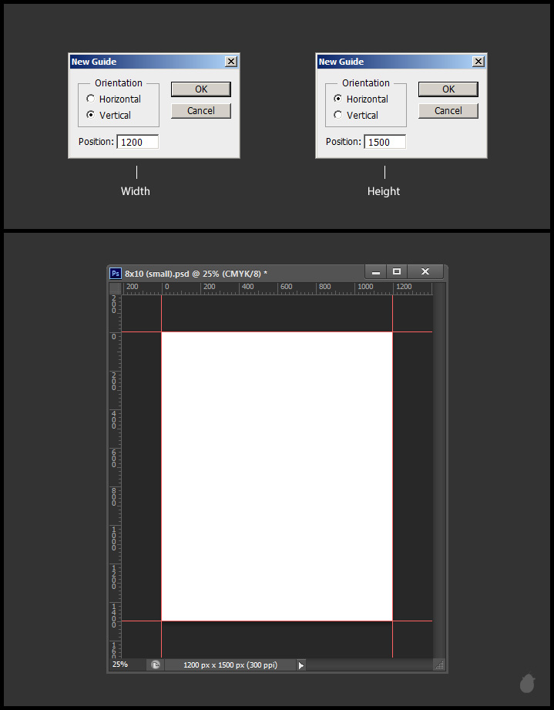
Task: Choose Horizontal radio in the Height dialog
Action: coord(338,99)
